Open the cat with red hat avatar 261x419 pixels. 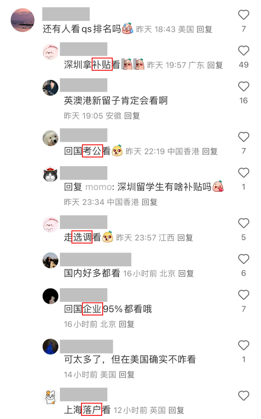[x=50, y=174]
